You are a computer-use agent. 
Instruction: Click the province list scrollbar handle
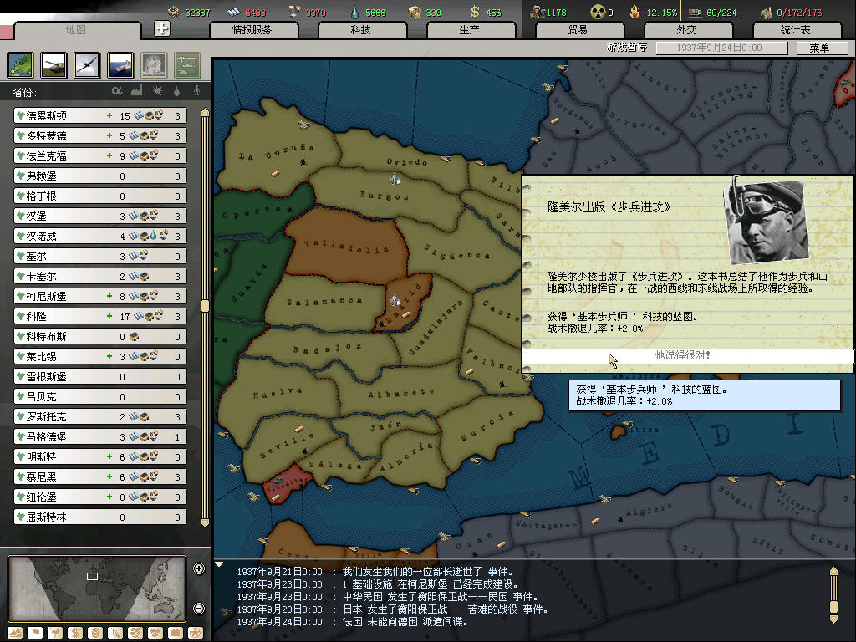205,306
